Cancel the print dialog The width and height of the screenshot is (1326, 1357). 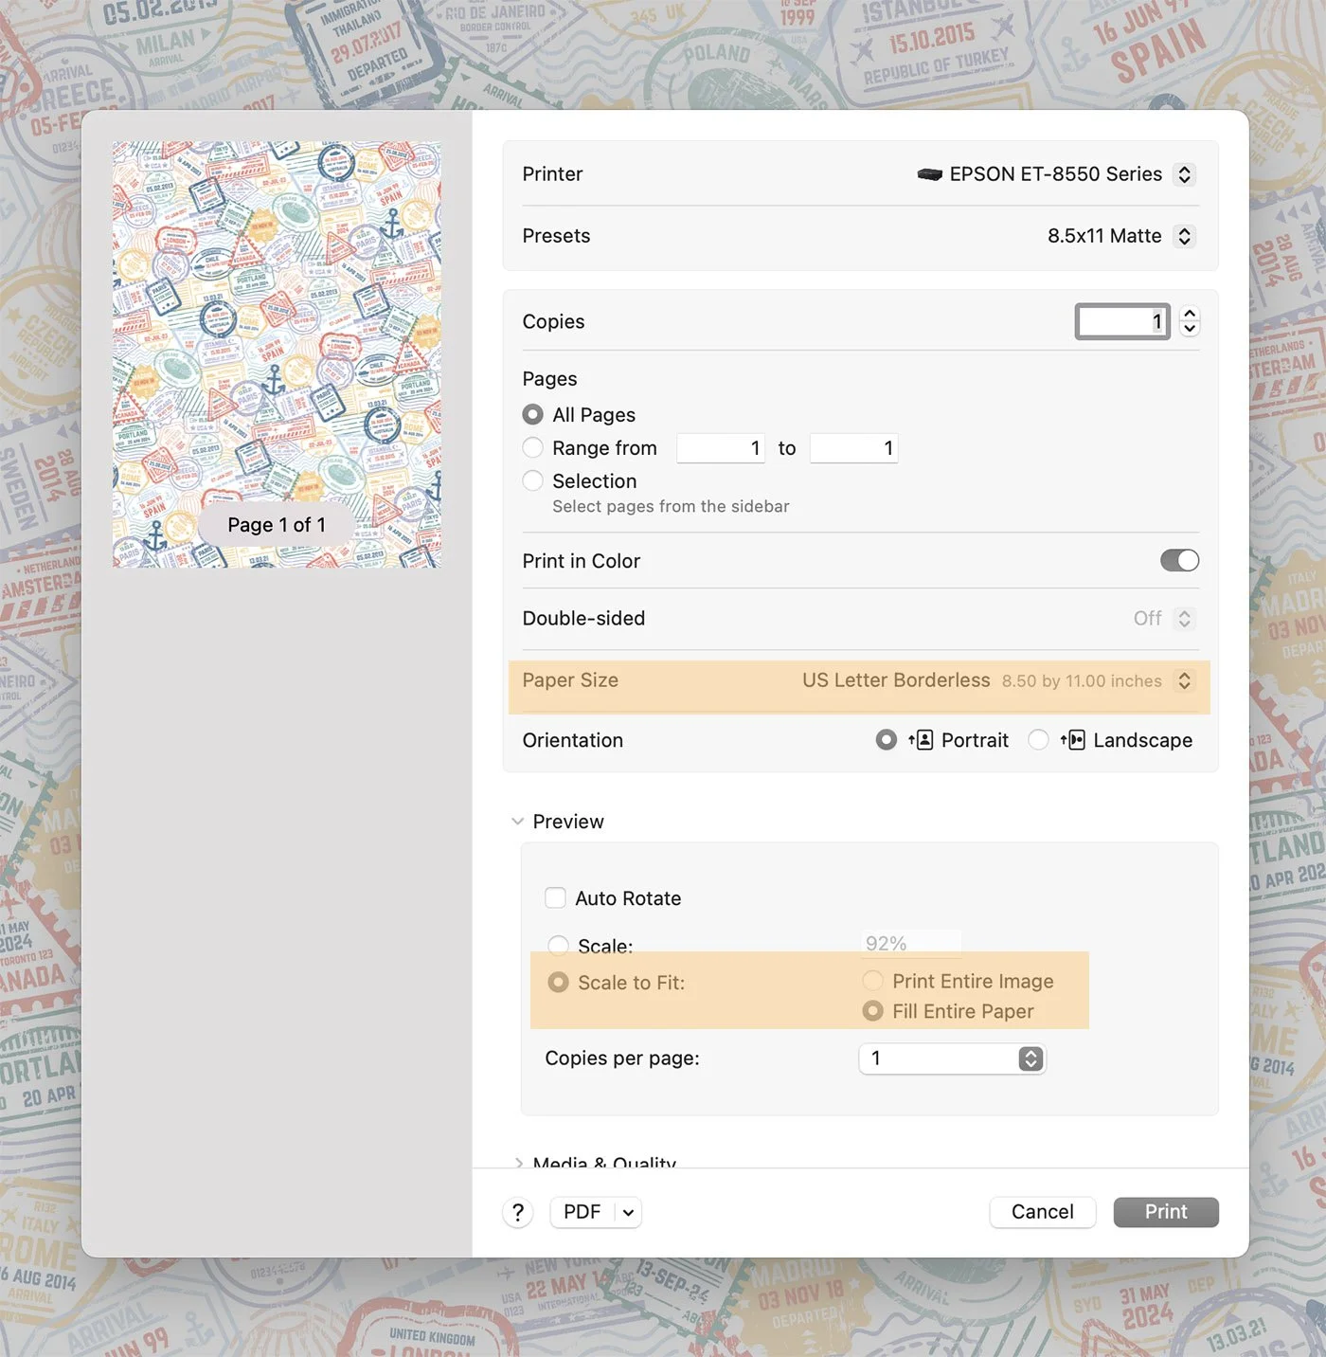pyautogui.click(x=1043, y=1212)
